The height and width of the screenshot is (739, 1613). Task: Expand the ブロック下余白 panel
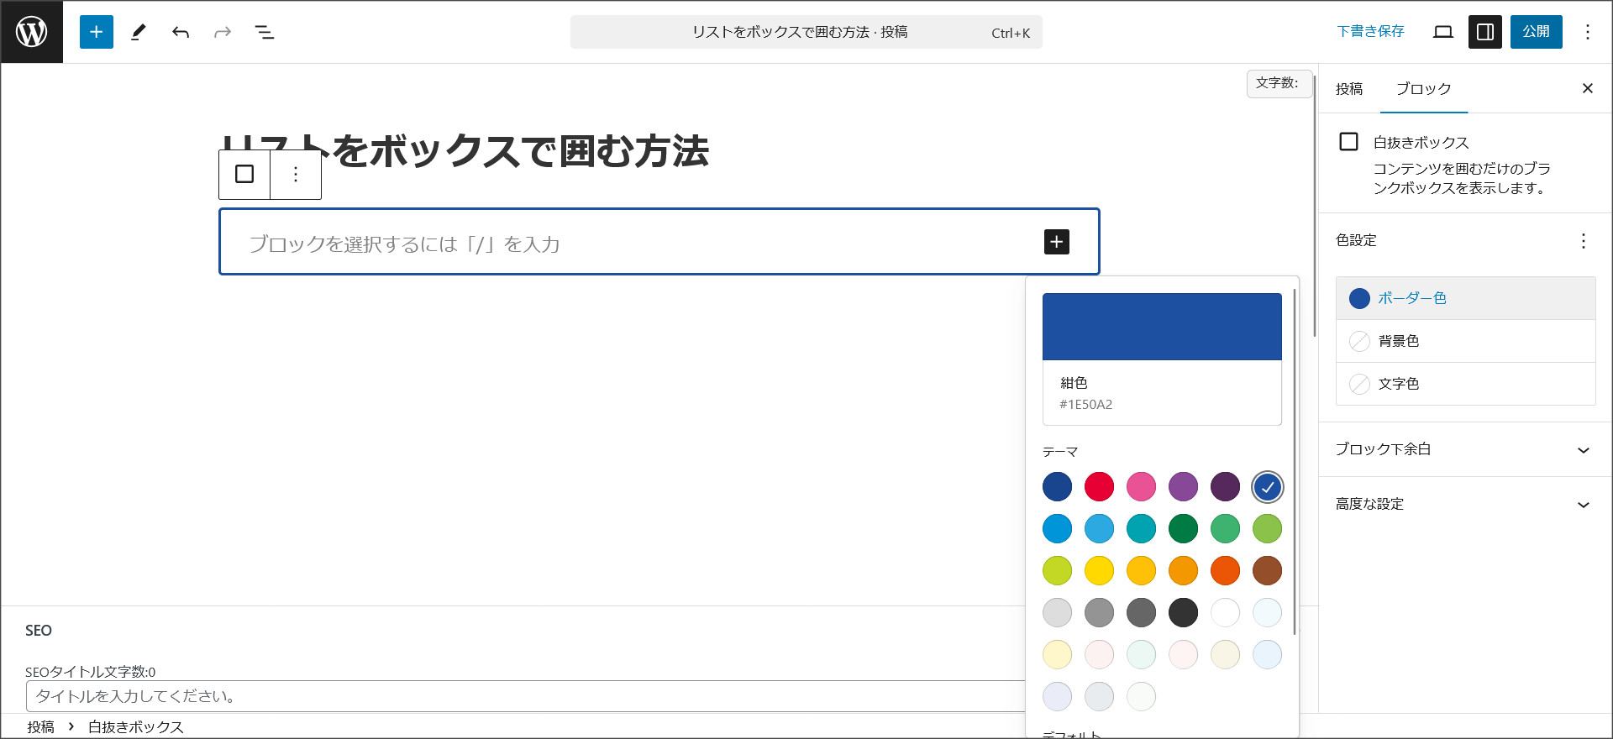tap(1466, 449)
